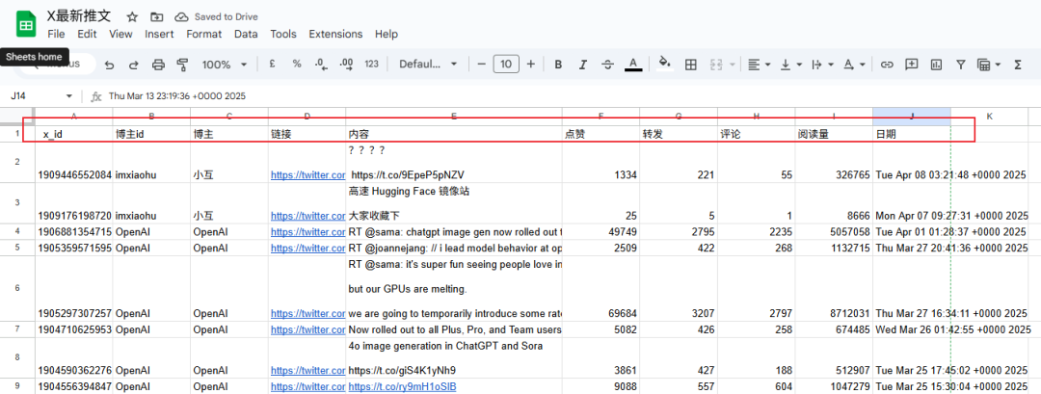Open the Sheets home icon
This screenshot has width=1041, height=394.
(26, 25)
